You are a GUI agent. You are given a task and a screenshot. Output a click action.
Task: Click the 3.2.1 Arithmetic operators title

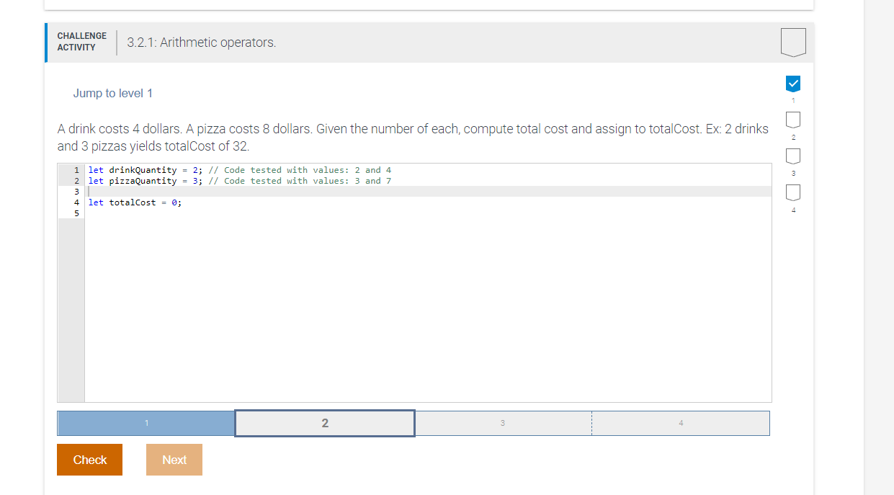[200, 43]
